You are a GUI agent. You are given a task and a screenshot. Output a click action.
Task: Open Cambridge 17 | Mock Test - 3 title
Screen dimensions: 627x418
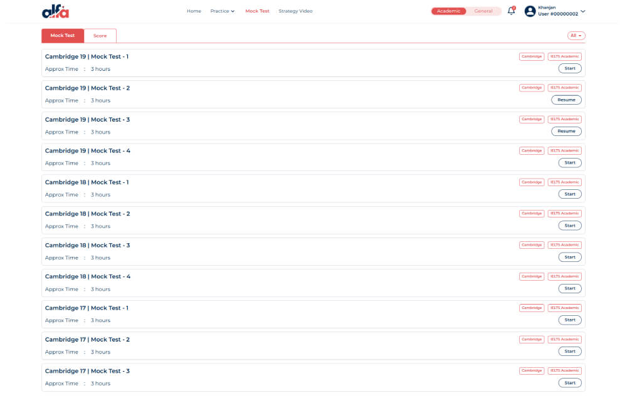point(87,371)
